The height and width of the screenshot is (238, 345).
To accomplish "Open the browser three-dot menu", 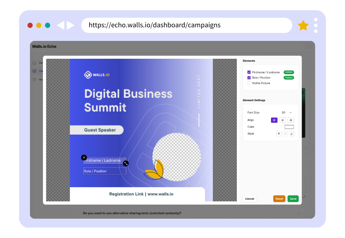I will point(316,25).
